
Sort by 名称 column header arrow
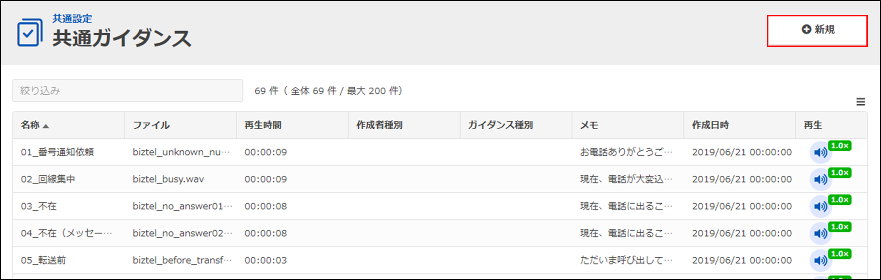(46, 126)
